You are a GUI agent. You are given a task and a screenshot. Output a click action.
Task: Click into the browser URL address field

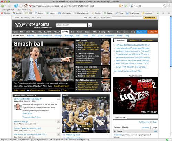tap(74, 6)
